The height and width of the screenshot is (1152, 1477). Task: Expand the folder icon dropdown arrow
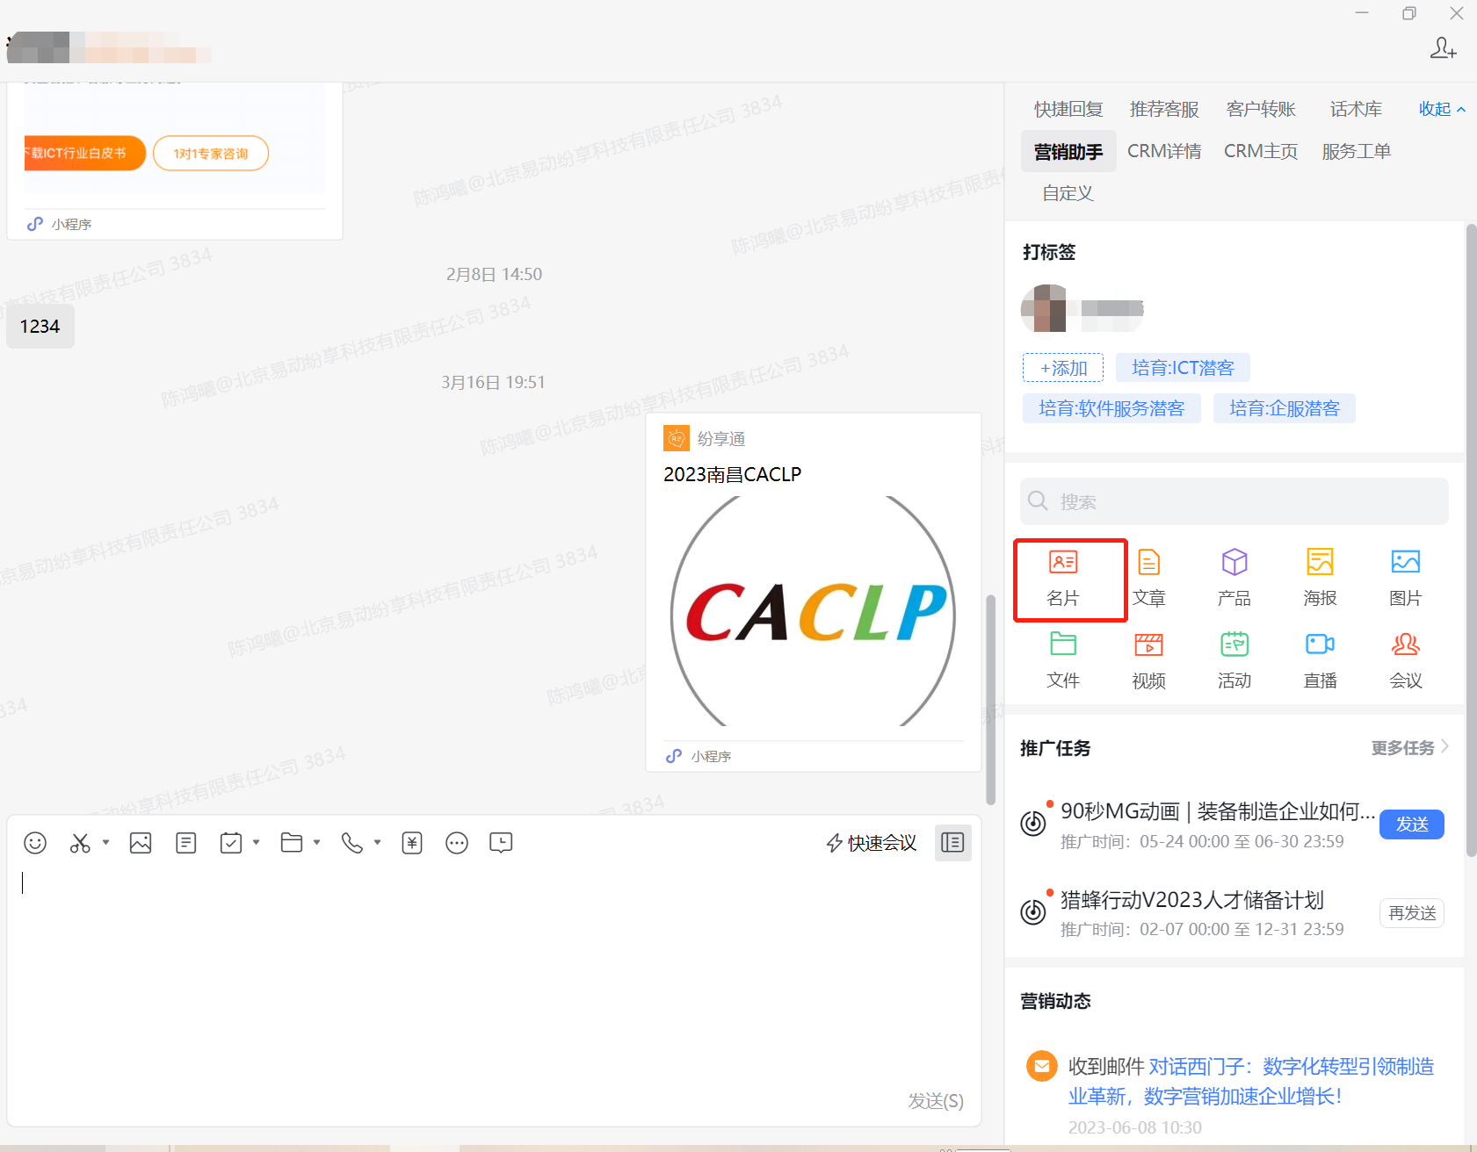[317, 842]
